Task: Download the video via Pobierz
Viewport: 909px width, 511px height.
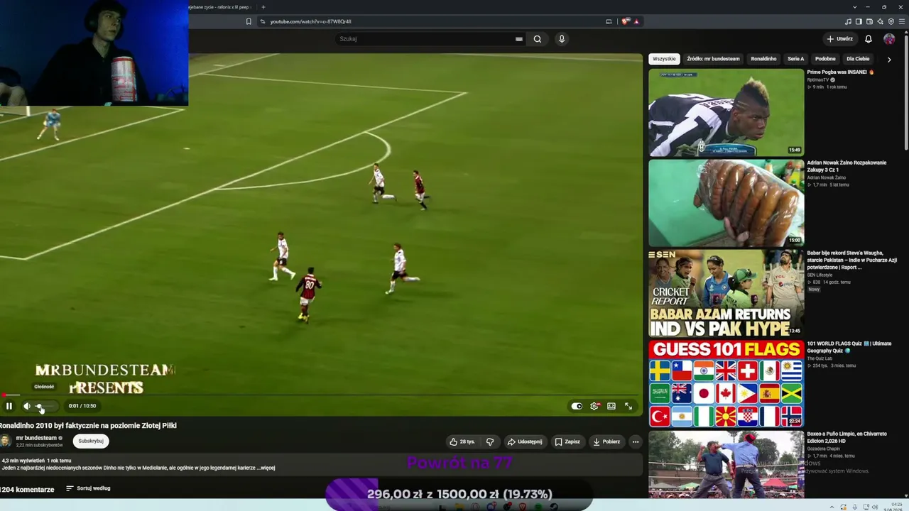Action: coord(606,441)
